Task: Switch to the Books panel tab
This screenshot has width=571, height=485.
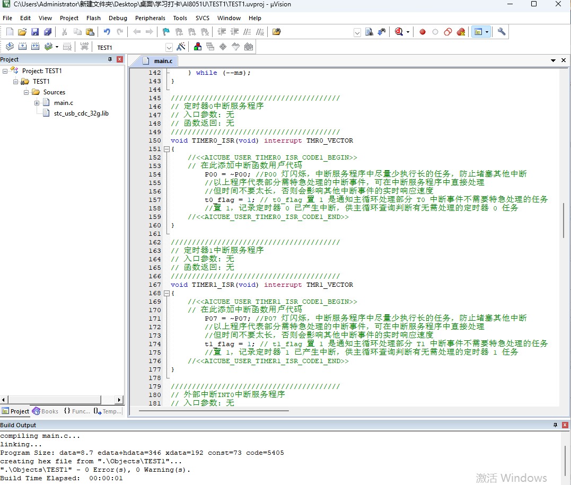Action: coord(45,411)
